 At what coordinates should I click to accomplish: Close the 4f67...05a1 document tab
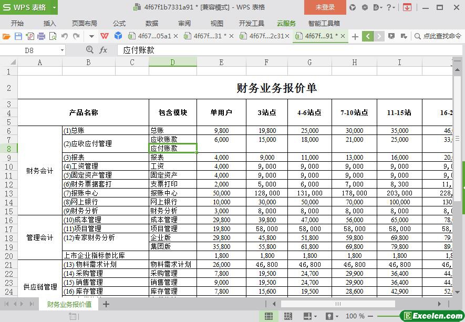coord(175,36)
